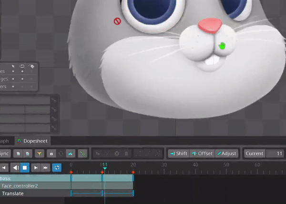
Task: Toggle name labels dot in Bones row
Action: 31,71
